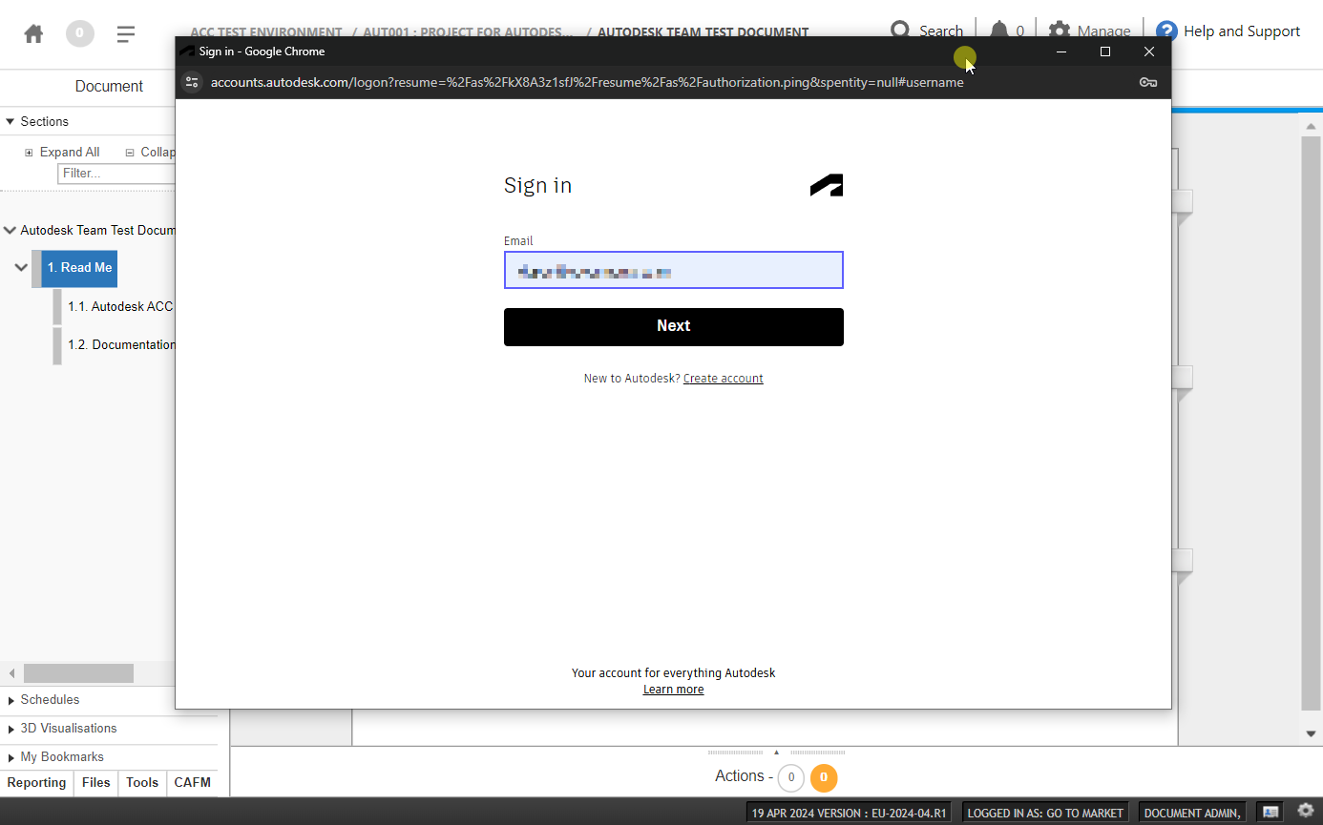Go to the home icon in the background app
This screenshot has width=1323, height=825.
[33, 34]
